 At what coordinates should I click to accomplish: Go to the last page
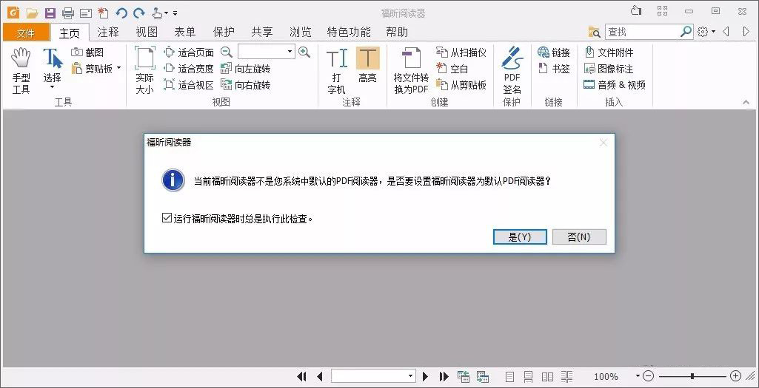tap(444, 376)
